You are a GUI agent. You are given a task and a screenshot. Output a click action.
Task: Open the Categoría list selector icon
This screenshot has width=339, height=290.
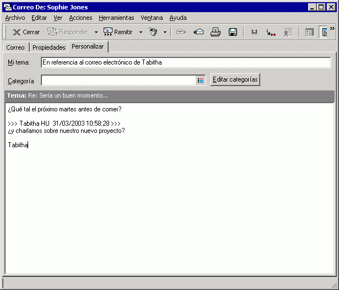pyautogui.click(x=201, y=80)
